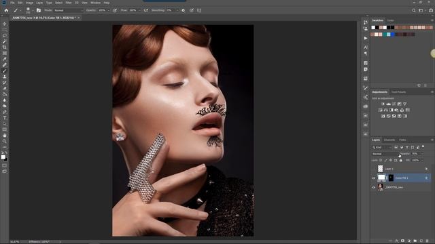Image resolution: width=435 pixels, height=244 pixels.
Task: Toggle the layer filter on/off switch
Action: pyautogui.click(x=423, y=146)
